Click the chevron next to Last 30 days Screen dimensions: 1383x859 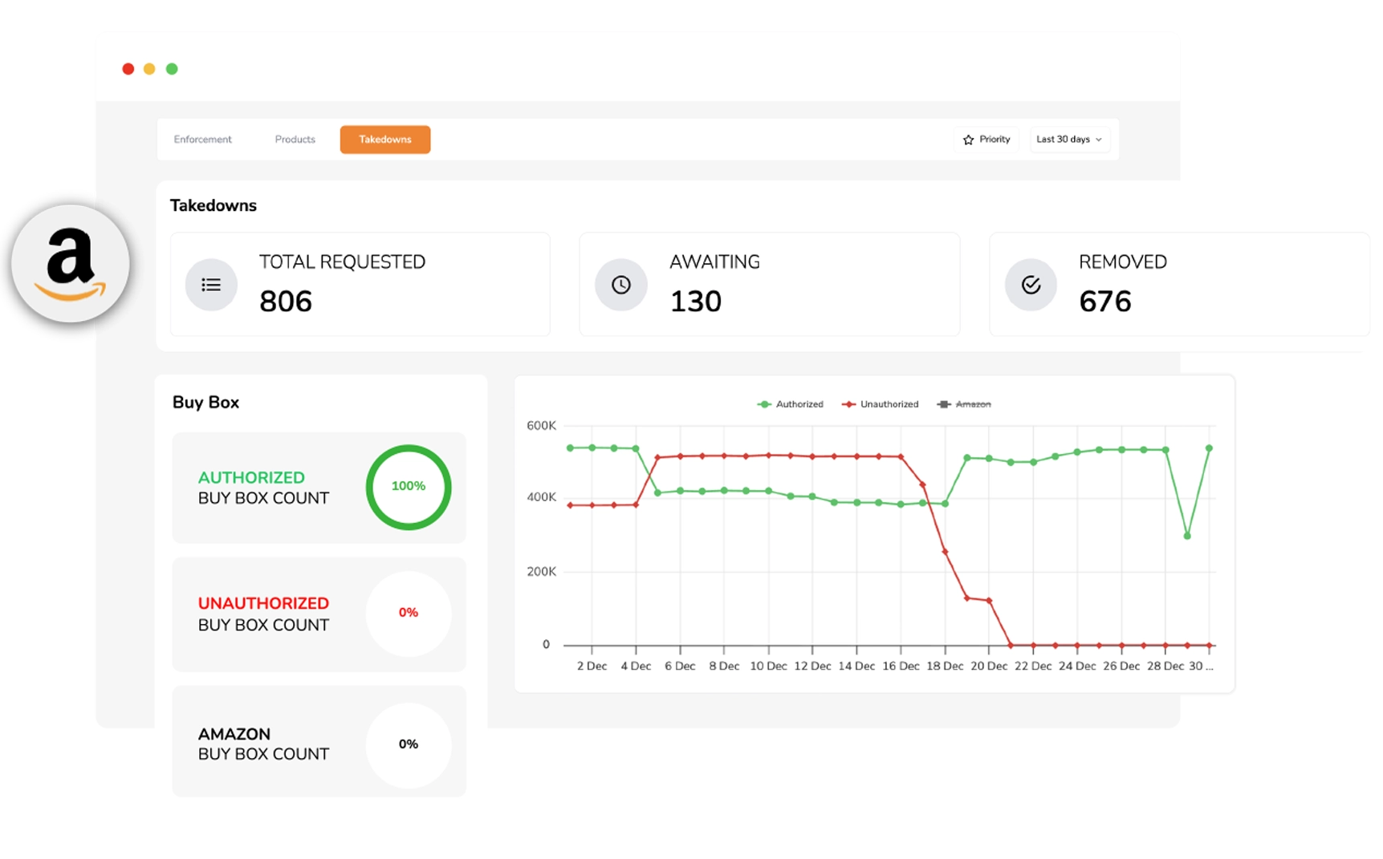click(x=1100, y=140)
